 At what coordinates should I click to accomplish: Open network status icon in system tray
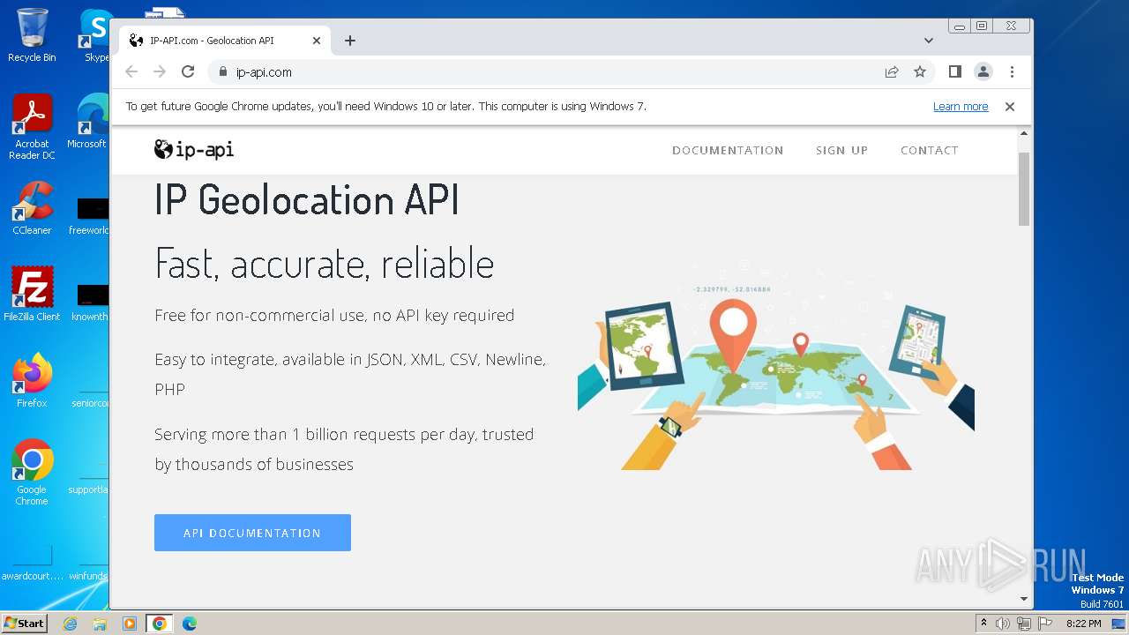pyautogui.click(x=1023, y=624)
